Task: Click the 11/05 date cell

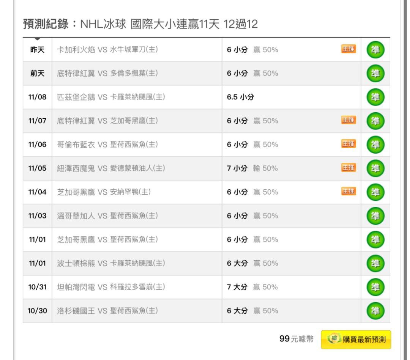Action: [37, 168]
